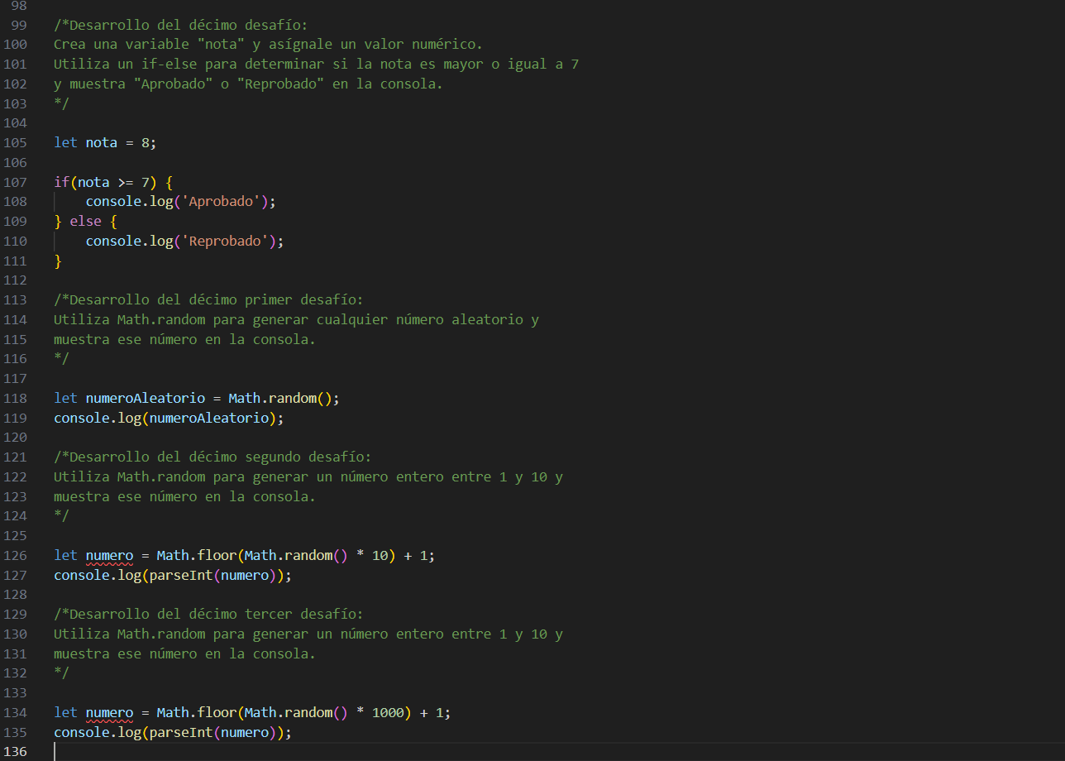Image resolution: width=1065 pixels, height=761 pixels.
Task: Click the code "let nota = 8;"
Action: pos(105,142)
